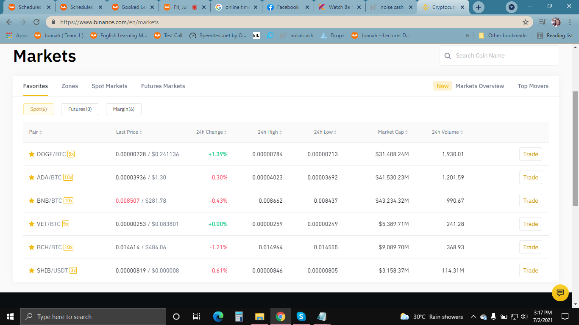Switch to the Favorites tab
This screenshot has width=579, height=325.
pos(36,86)
